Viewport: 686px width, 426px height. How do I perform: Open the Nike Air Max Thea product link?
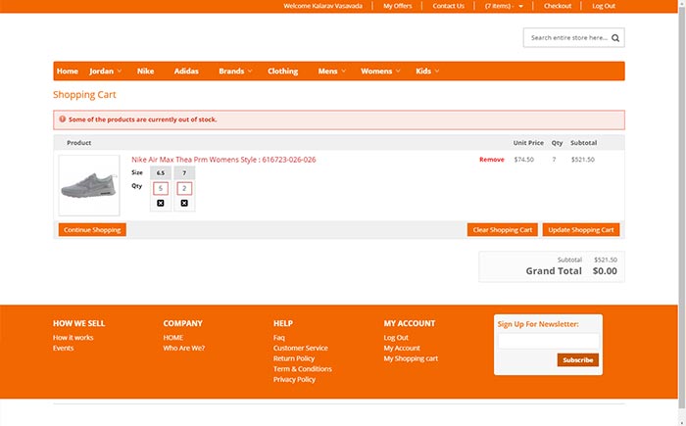[223, 160]
